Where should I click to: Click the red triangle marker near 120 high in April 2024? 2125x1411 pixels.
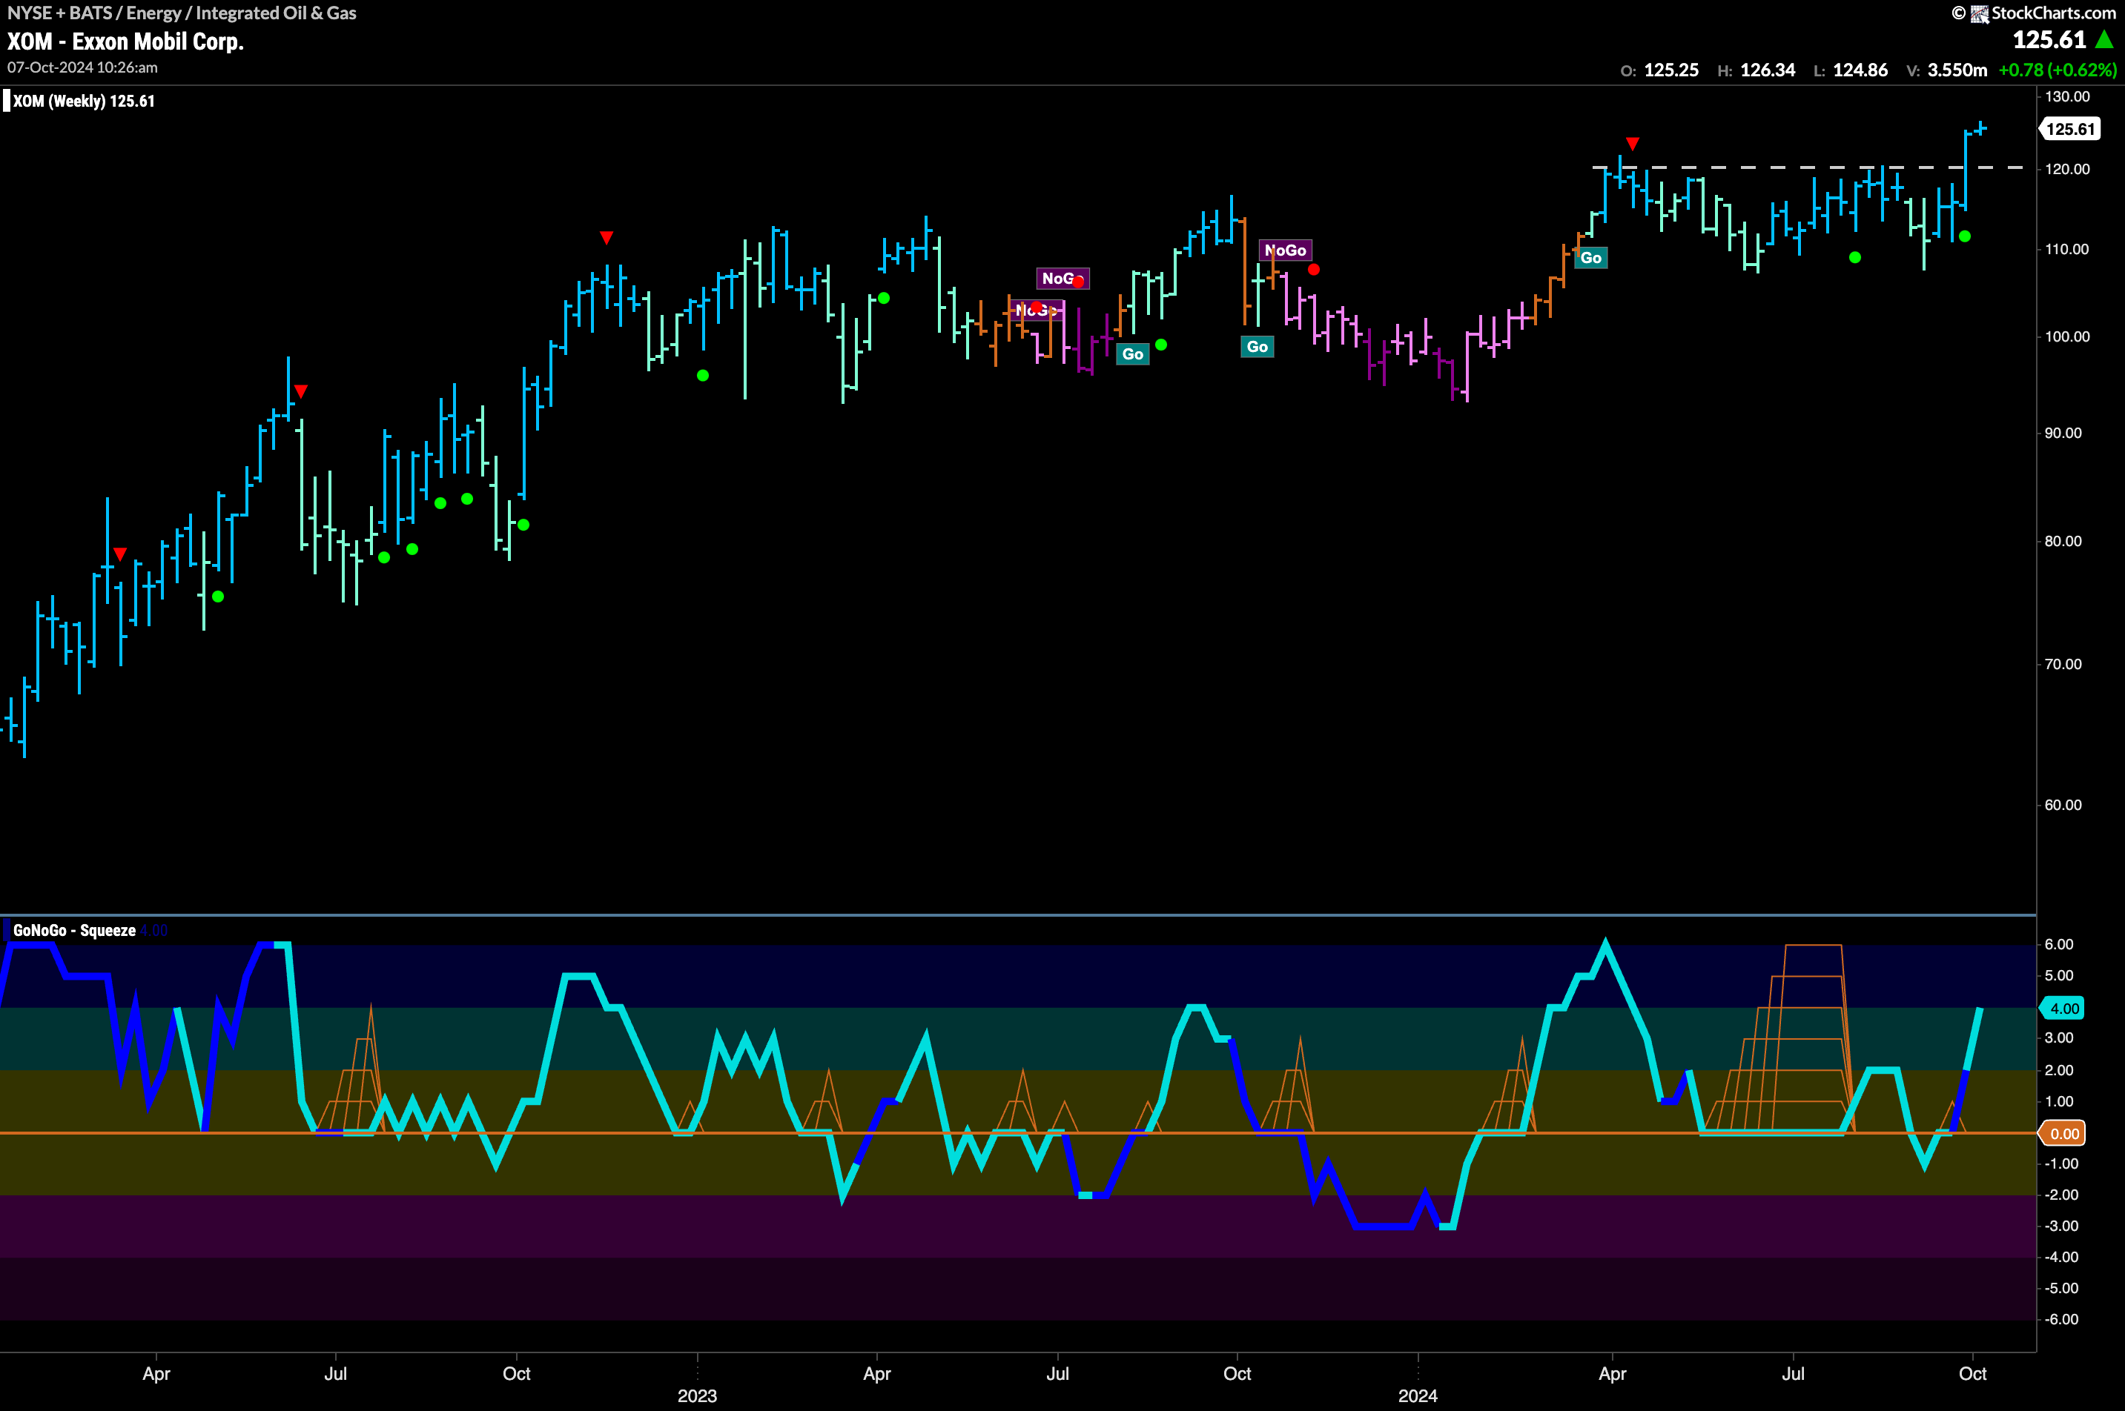(x=1633, y=144)
